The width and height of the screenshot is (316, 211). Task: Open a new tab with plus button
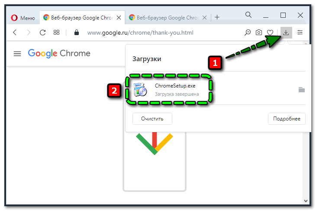pyautogui.click(x=217, y=17)
